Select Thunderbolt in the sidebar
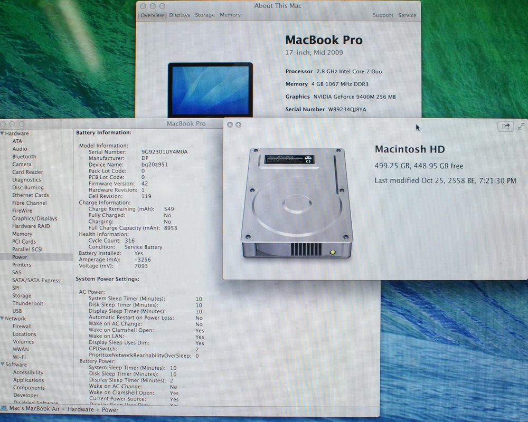This screenshot has width=528, height=422. tap(27, 303)
